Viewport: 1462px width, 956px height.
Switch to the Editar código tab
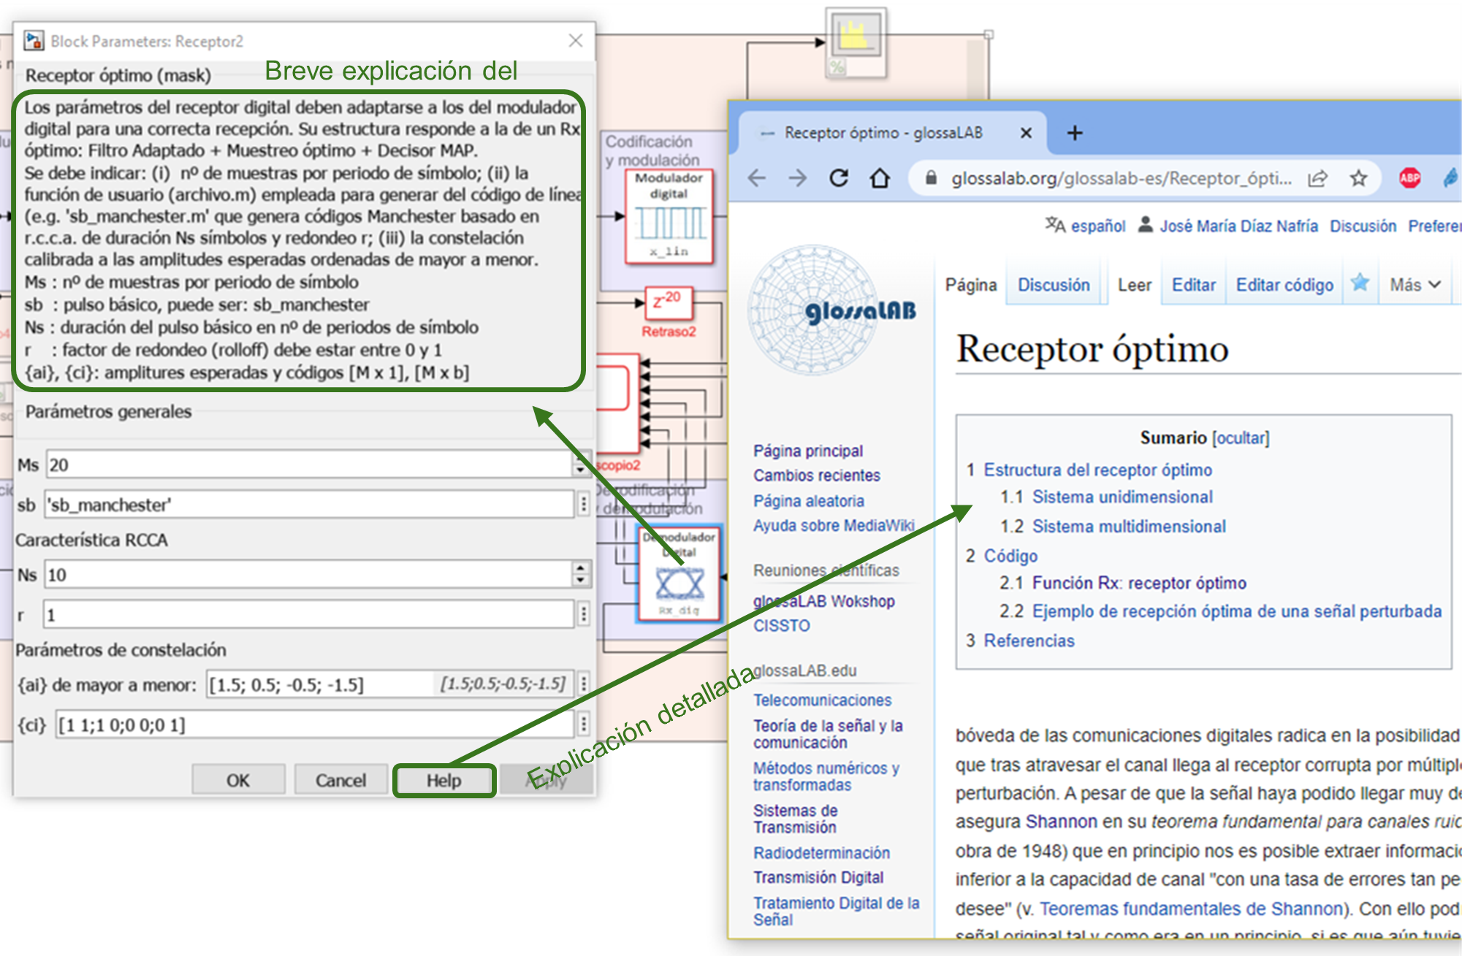1284,285
